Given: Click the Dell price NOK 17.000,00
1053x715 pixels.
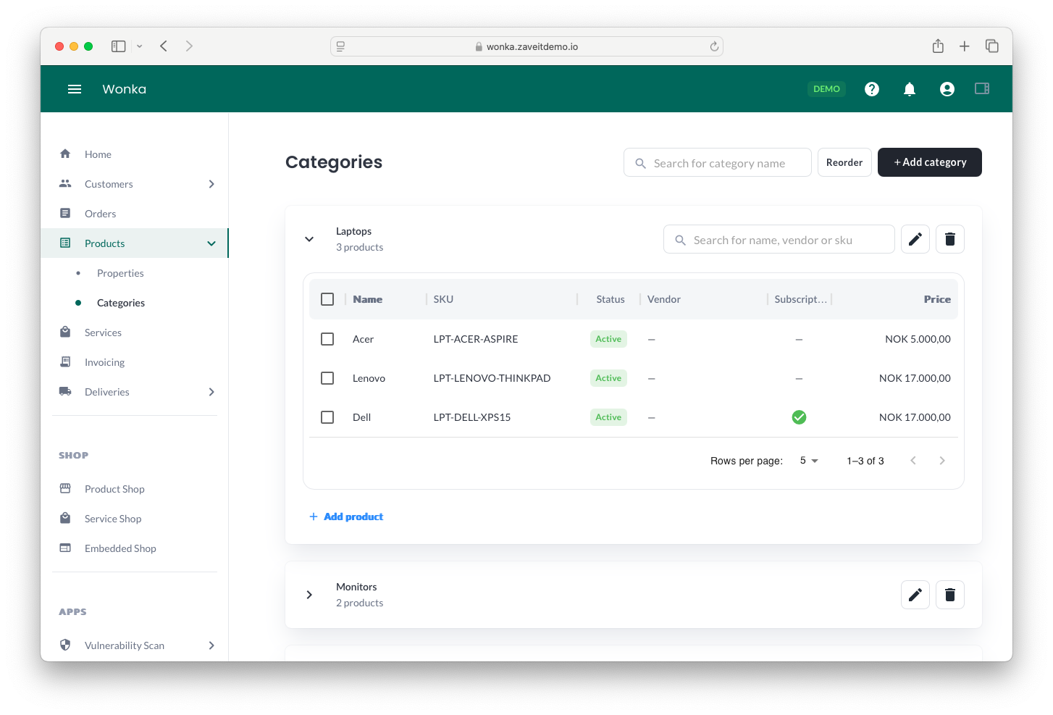Looking at the screenshot, I should [x=915, y=417].
